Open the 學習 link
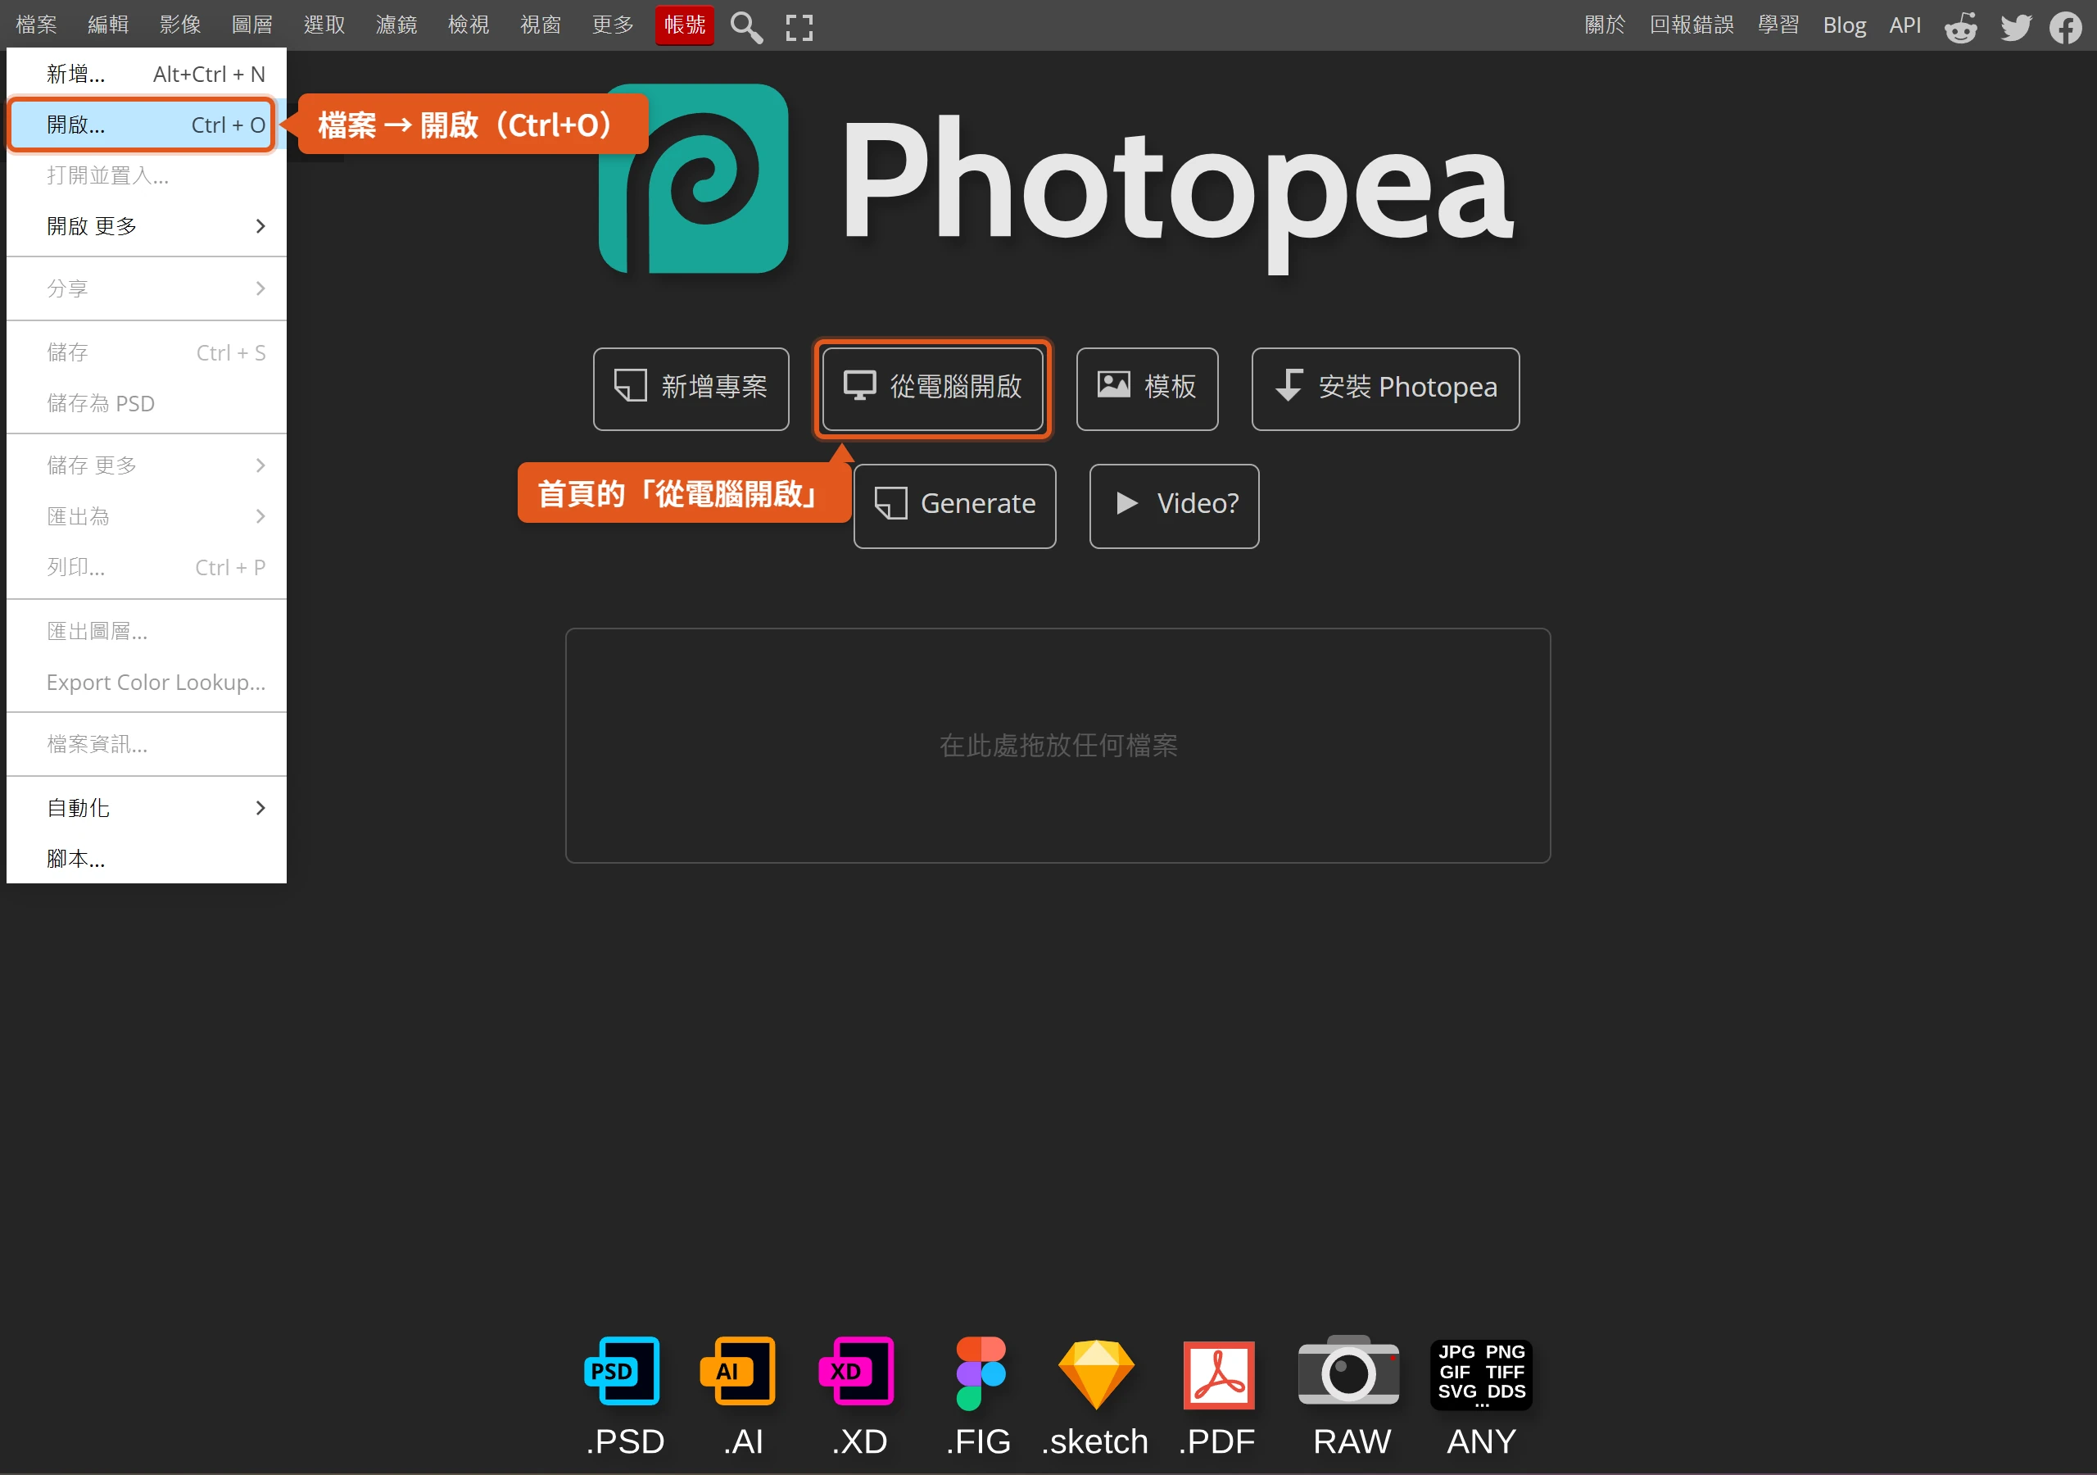This screenshot has height=1475, width=2097. [x=1778, y=25]
